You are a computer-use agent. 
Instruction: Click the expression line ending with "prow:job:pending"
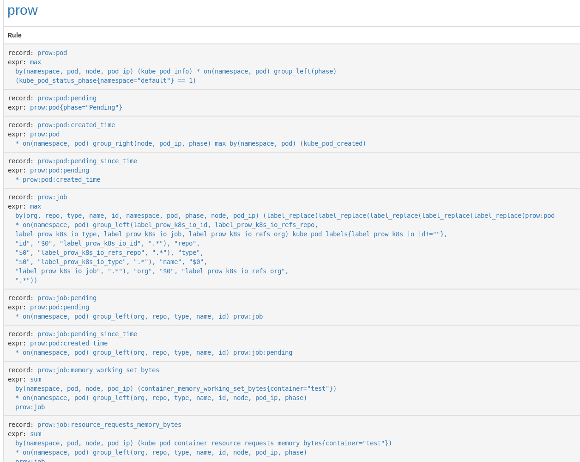point(153,352)
